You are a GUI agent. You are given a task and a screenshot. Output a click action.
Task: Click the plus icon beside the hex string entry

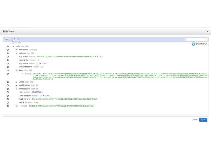click(x=8, y=74)
